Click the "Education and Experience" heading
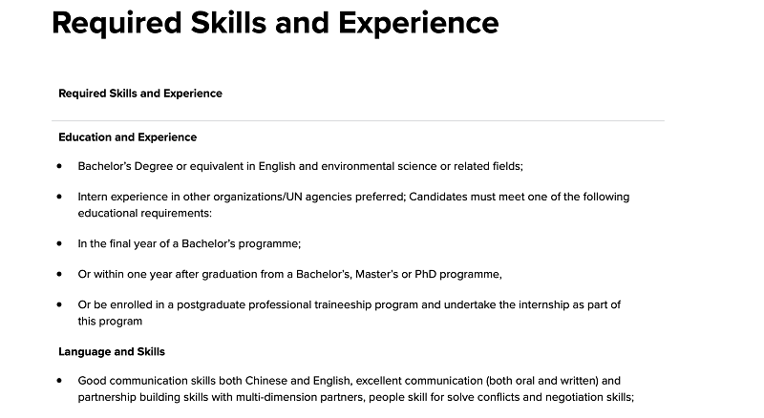This screenshot has width=764, height=418. click(128, 137)
